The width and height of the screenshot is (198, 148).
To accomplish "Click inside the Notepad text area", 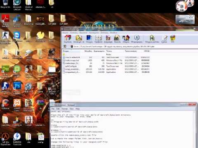I will (122, 129).
